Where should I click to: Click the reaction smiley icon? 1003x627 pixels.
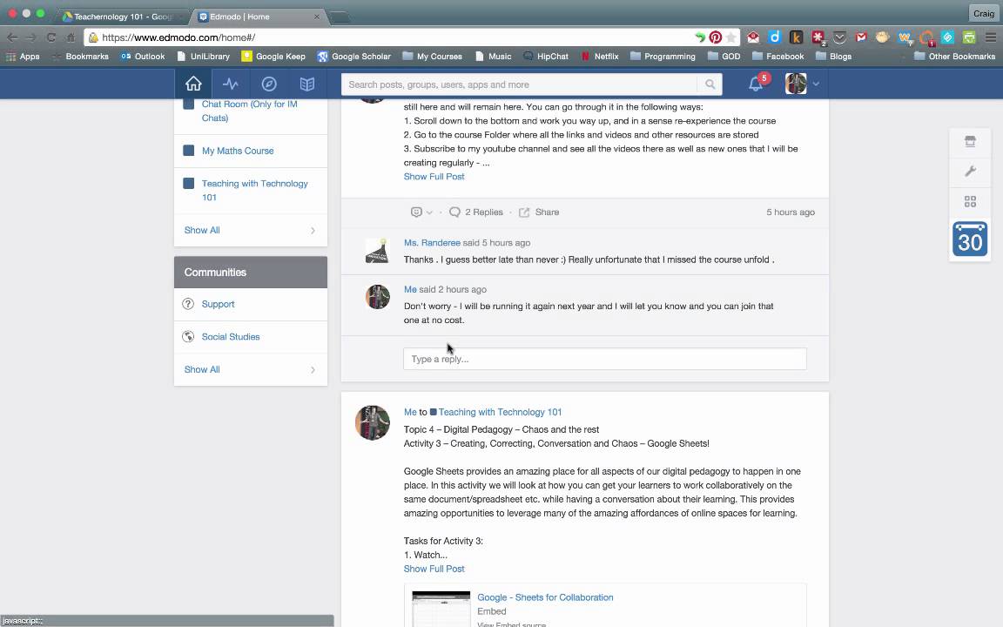416,212
